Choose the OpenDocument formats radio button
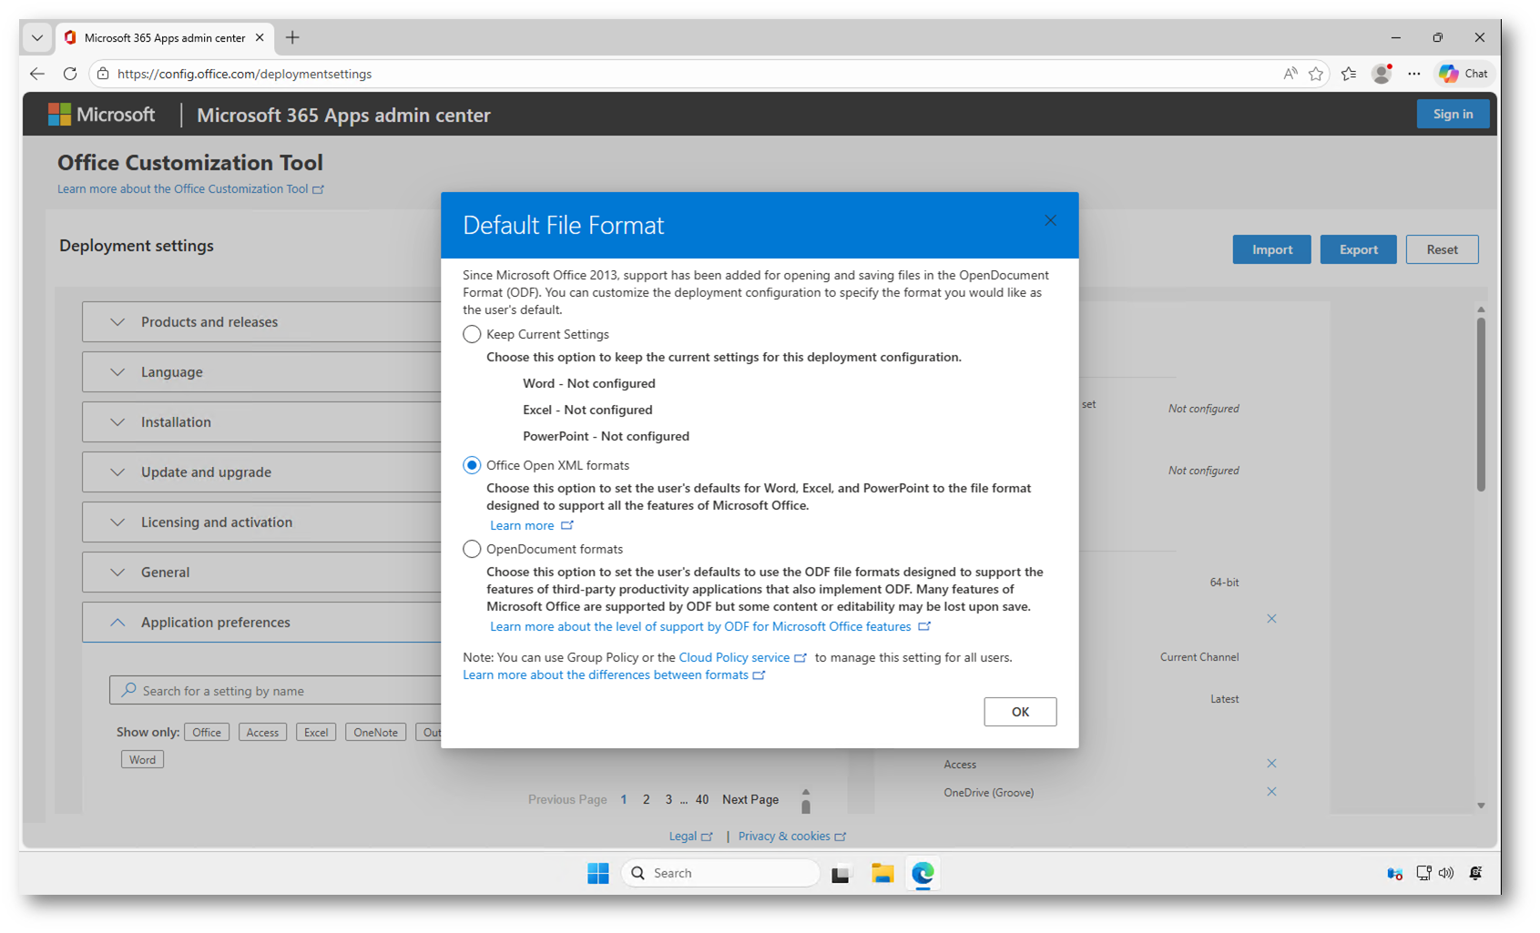 pyautogui.click(x=472, y=549)
